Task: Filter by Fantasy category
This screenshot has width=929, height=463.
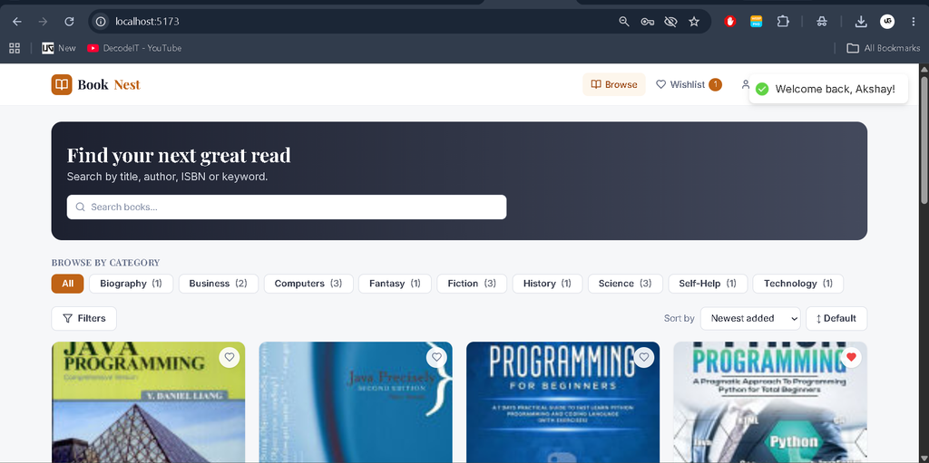Action: [x=395, y=284]
